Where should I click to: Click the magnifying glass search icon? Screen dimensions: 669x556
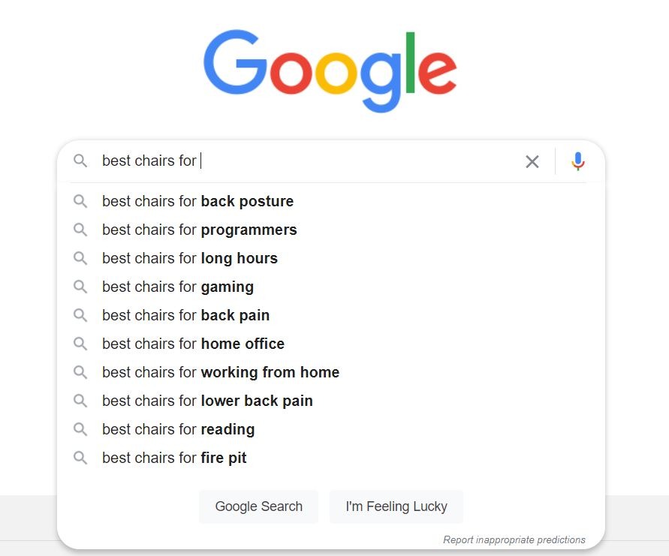pos(80,161)
